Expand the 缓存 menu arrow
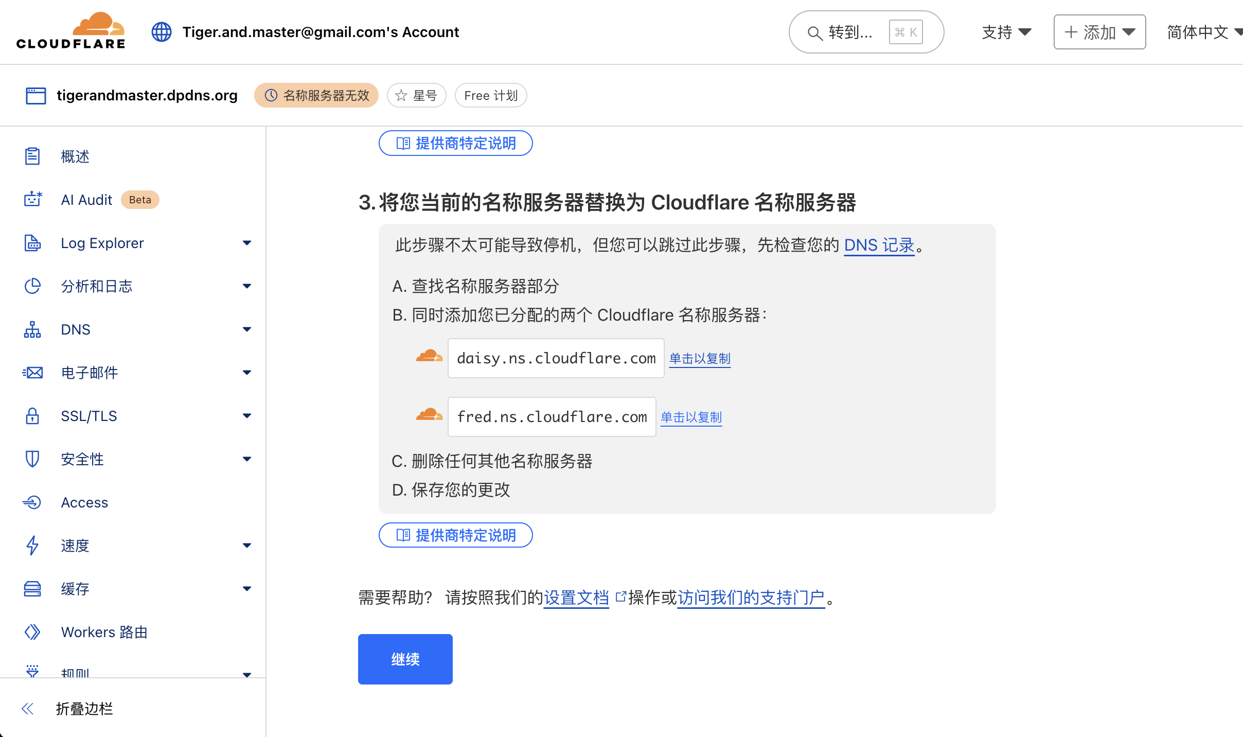The width and height of the screenshot is (1243, 737). point(247,588)
